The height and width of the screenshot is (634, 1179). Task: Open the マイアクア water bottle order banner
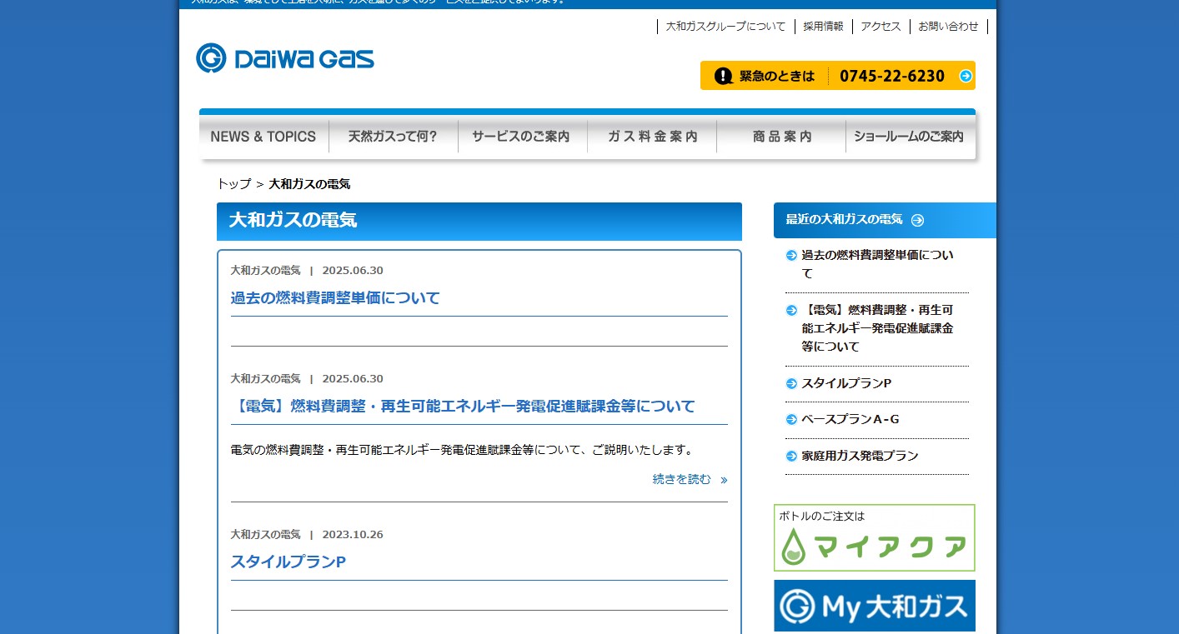click(x=874, y=538)
